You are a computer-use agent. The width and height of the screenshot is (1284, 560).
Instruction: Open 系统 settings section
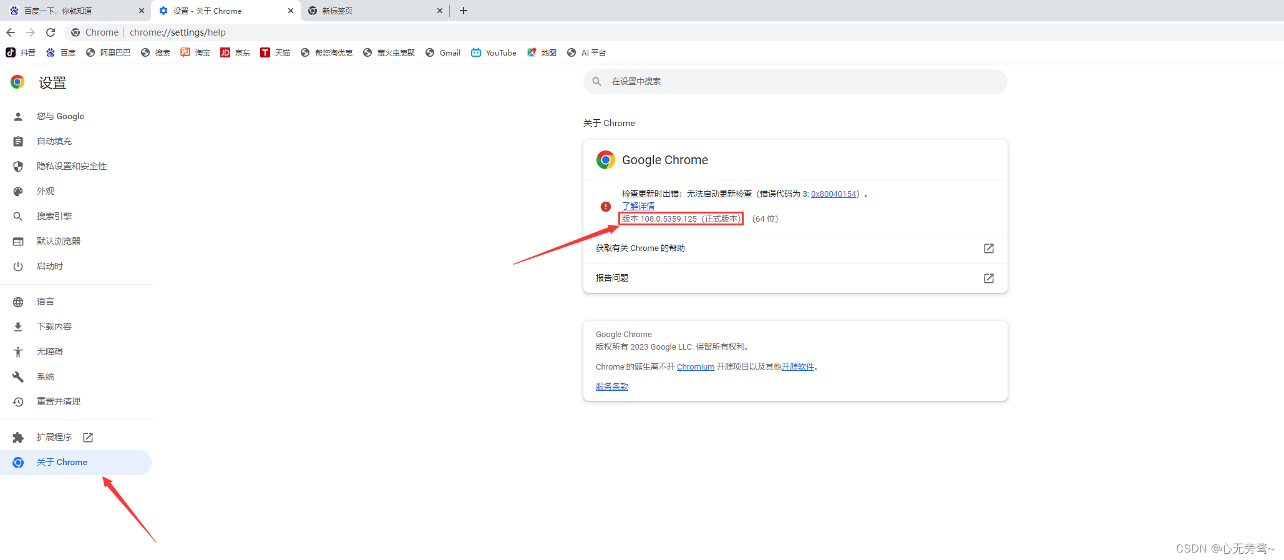(76, 376)
